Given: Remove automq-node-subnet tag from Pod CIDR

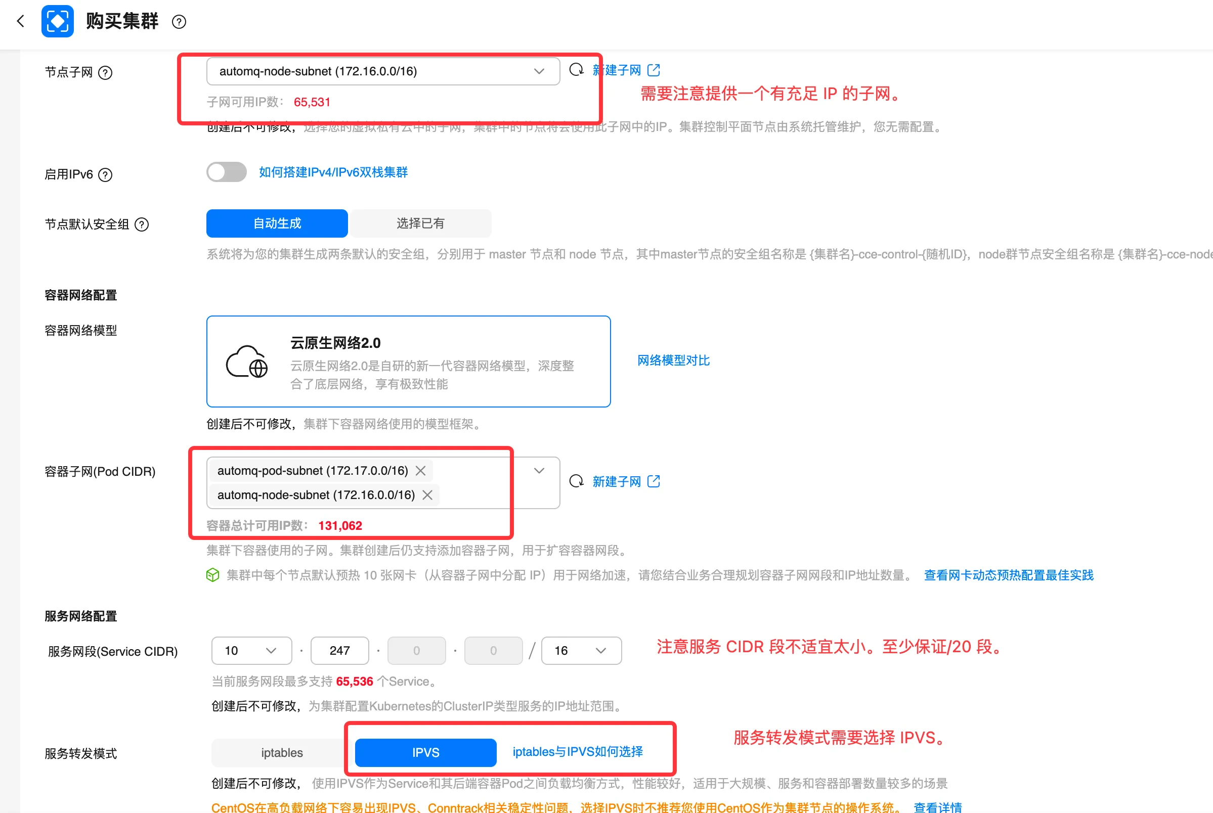Looking at the screenshot, I should (x=427, y=495).
